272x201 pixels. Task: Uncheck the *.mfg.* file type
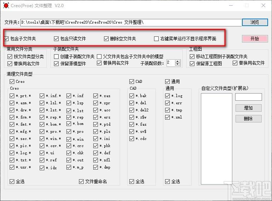(12, 131)
